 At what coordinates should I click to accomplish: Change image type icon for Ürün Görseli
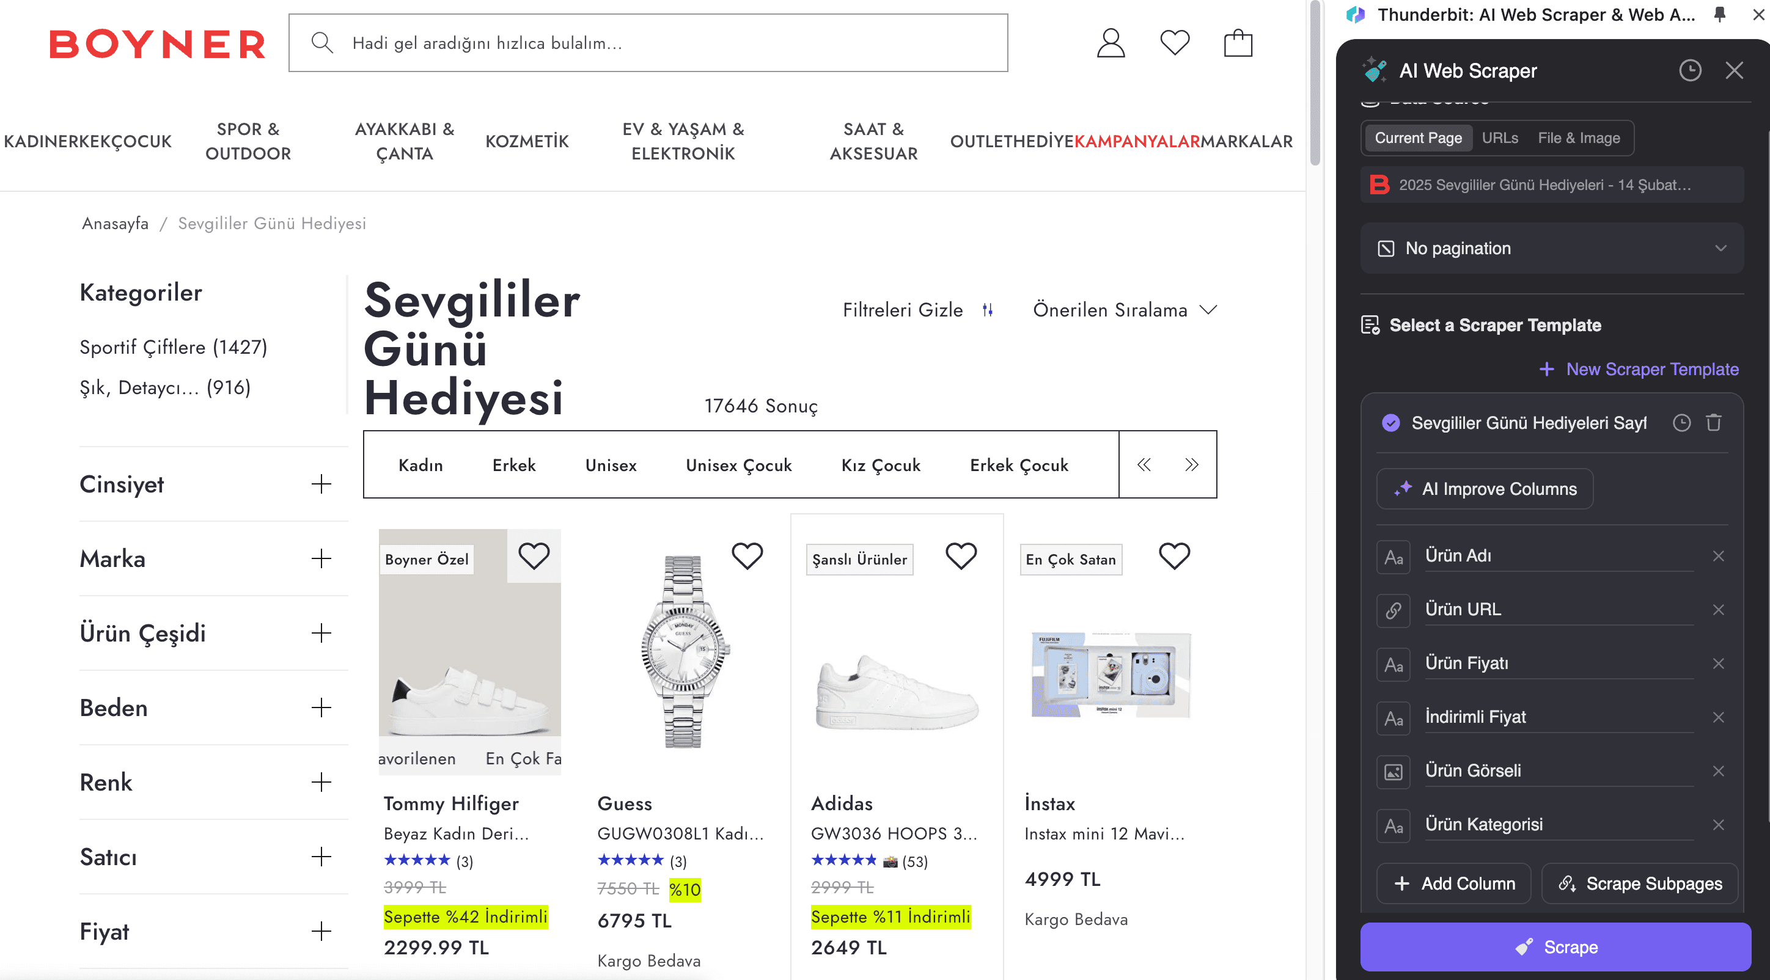(1393, 772)
